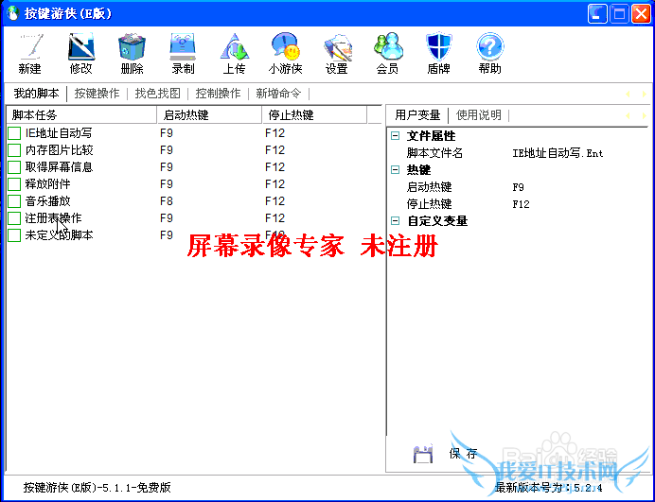The image size is (655, 502).
Task: Click the 删除 recycle bin icon
Action: [x=132, y=46]
